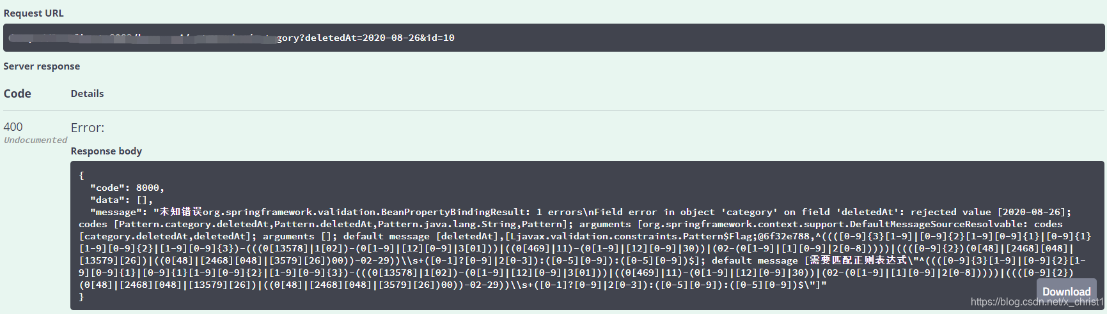Click the Details column header
This screenshot has height=314, width=1107.
(x=87, y=94)
